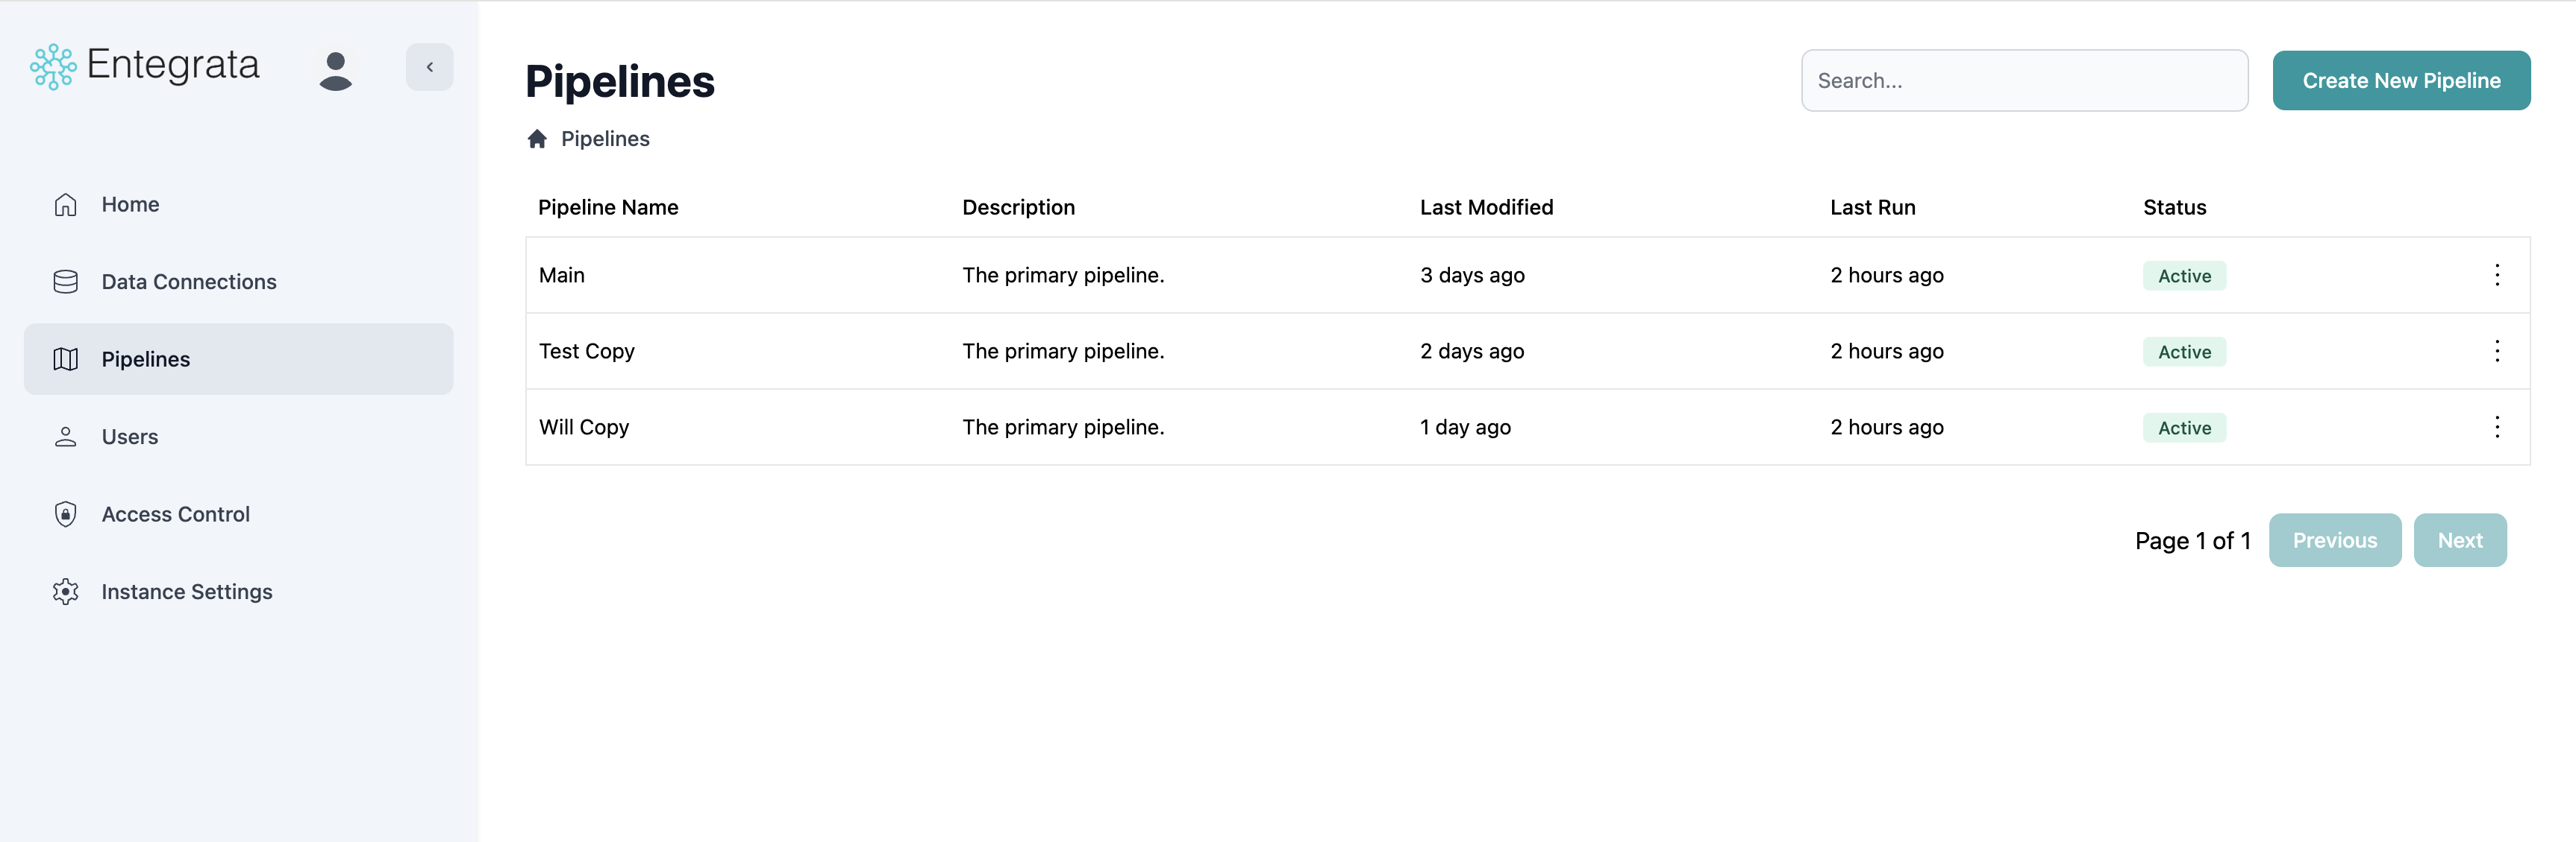The height and width of the screenshot is (842, 2576).
Task: Collapse the sidebar with chevron button
Action: click(x=429, y=67)
